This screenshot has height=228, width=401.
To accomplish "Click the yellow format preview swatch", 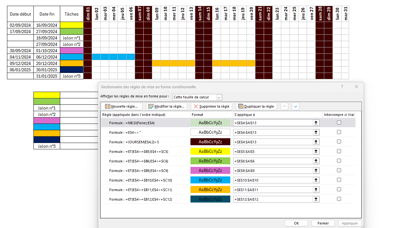I will (x=210, y=151).
